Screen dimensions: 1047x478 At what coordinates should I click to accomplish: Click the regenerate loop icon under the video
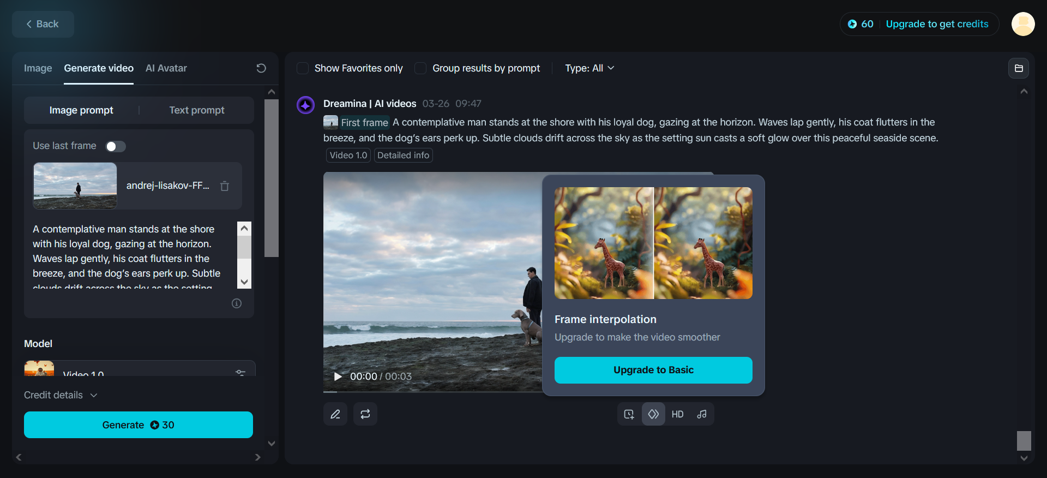pyautogui.click(x=365, y=414)
